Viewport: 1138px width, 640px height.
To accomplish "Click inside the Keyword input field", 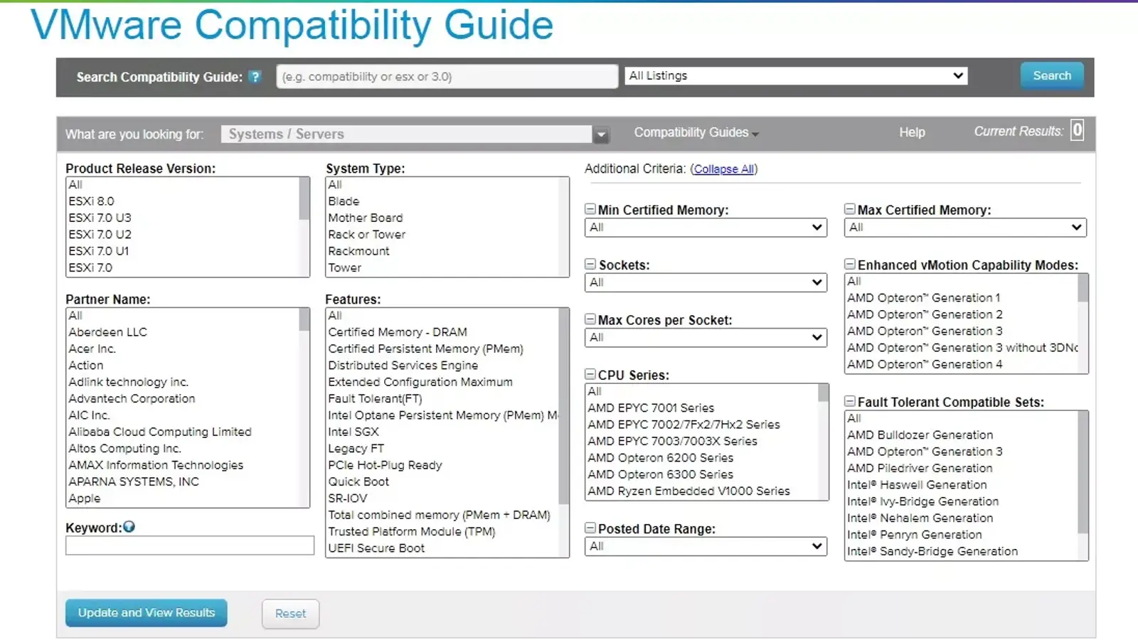I will click(190, 545).
